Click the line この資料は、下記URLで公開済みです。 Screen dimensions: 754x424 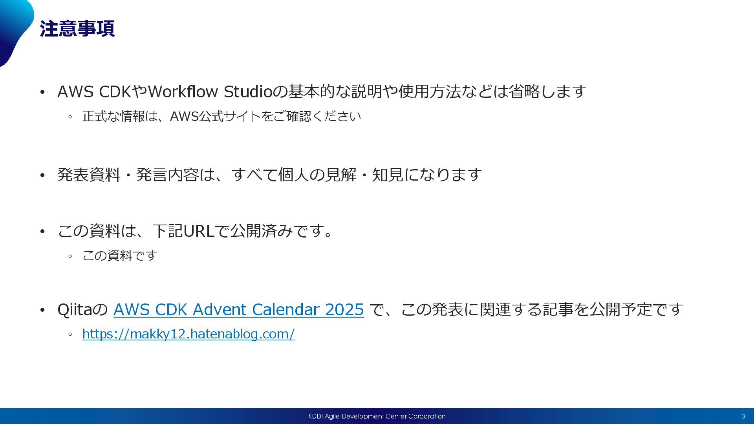coord(195,231)
